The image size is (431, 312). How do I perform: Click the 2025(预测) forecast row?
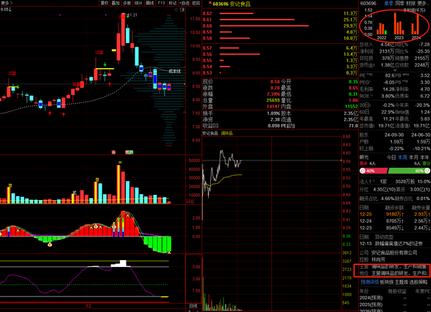point(395,305)
